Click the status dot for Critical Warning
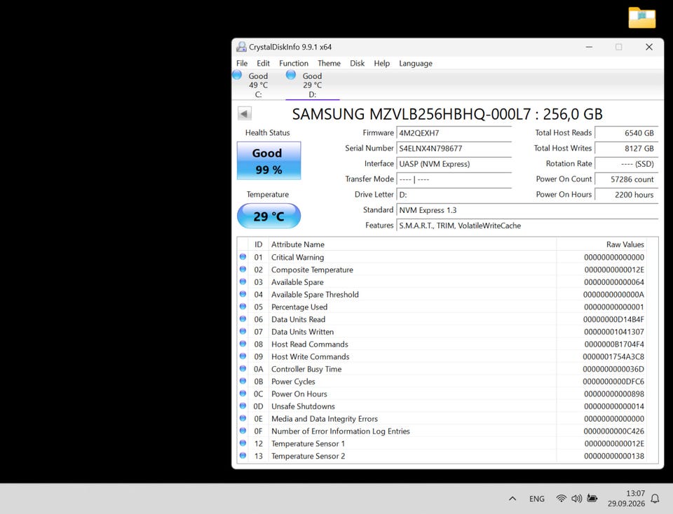 click(x=243, y=257)
